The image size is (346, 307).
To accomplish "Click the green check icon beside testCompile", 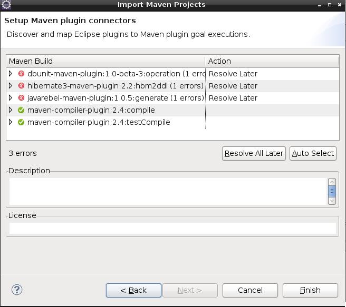I will pos(21,122).
